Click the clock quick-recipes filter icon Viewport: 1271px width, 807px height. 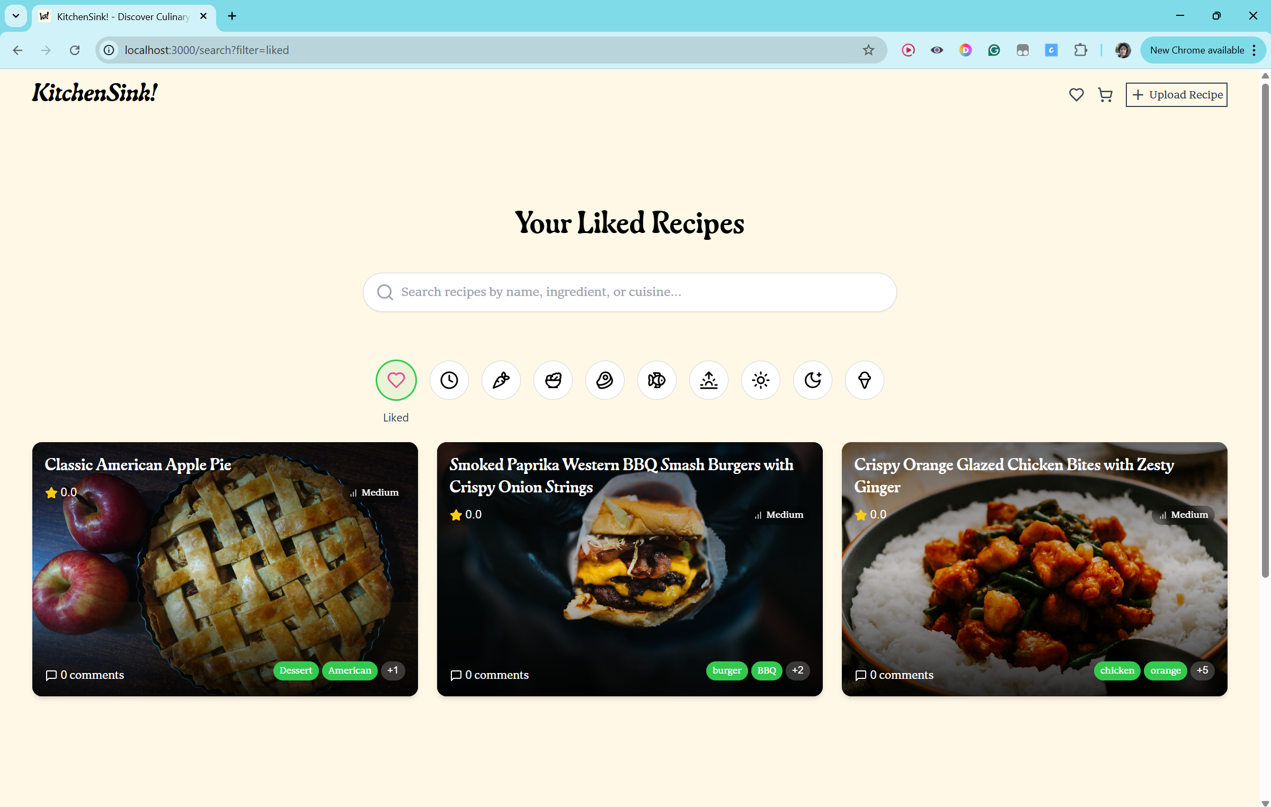click(449, 380)
